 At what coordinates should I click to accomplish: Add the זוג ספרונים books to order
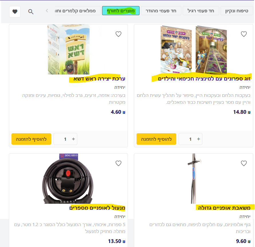click(x=156, y=139)
